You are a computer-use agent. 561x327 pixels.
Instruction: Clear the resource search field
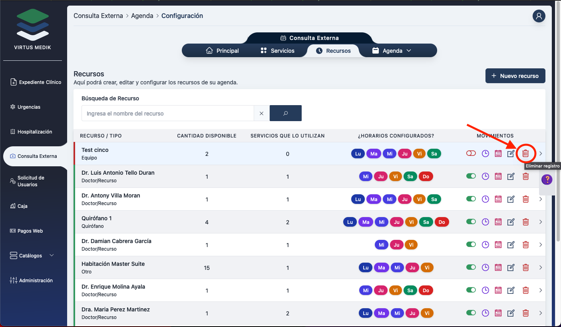262,113
